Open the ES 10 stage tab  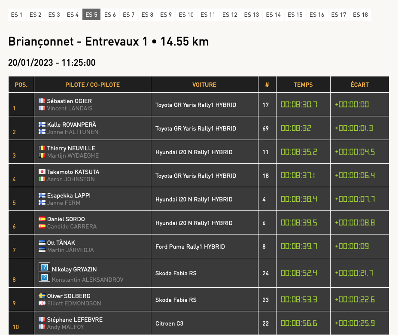(x=186, y=15)
